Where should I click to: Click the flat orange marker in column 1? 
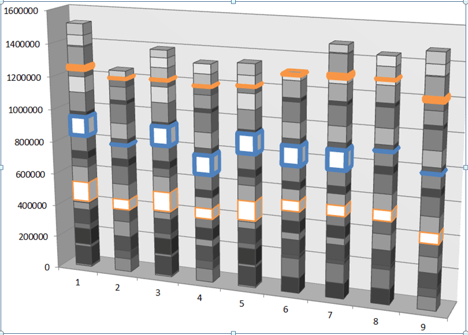pos(80,67)
